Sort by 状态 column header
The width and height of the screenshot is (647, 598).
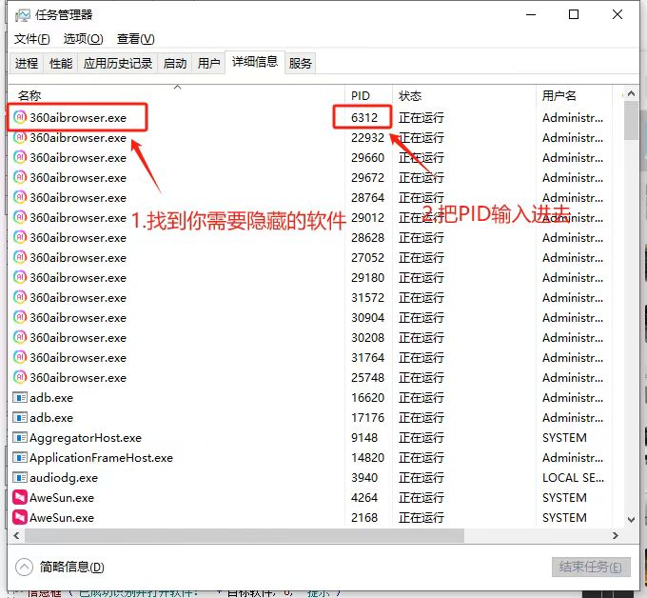[410, 96]
